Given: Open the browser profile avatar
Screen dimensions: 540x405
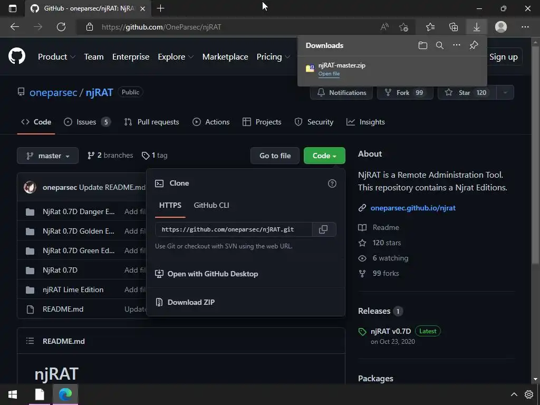Looking at the screenshot, I should (x=501, y=27).
